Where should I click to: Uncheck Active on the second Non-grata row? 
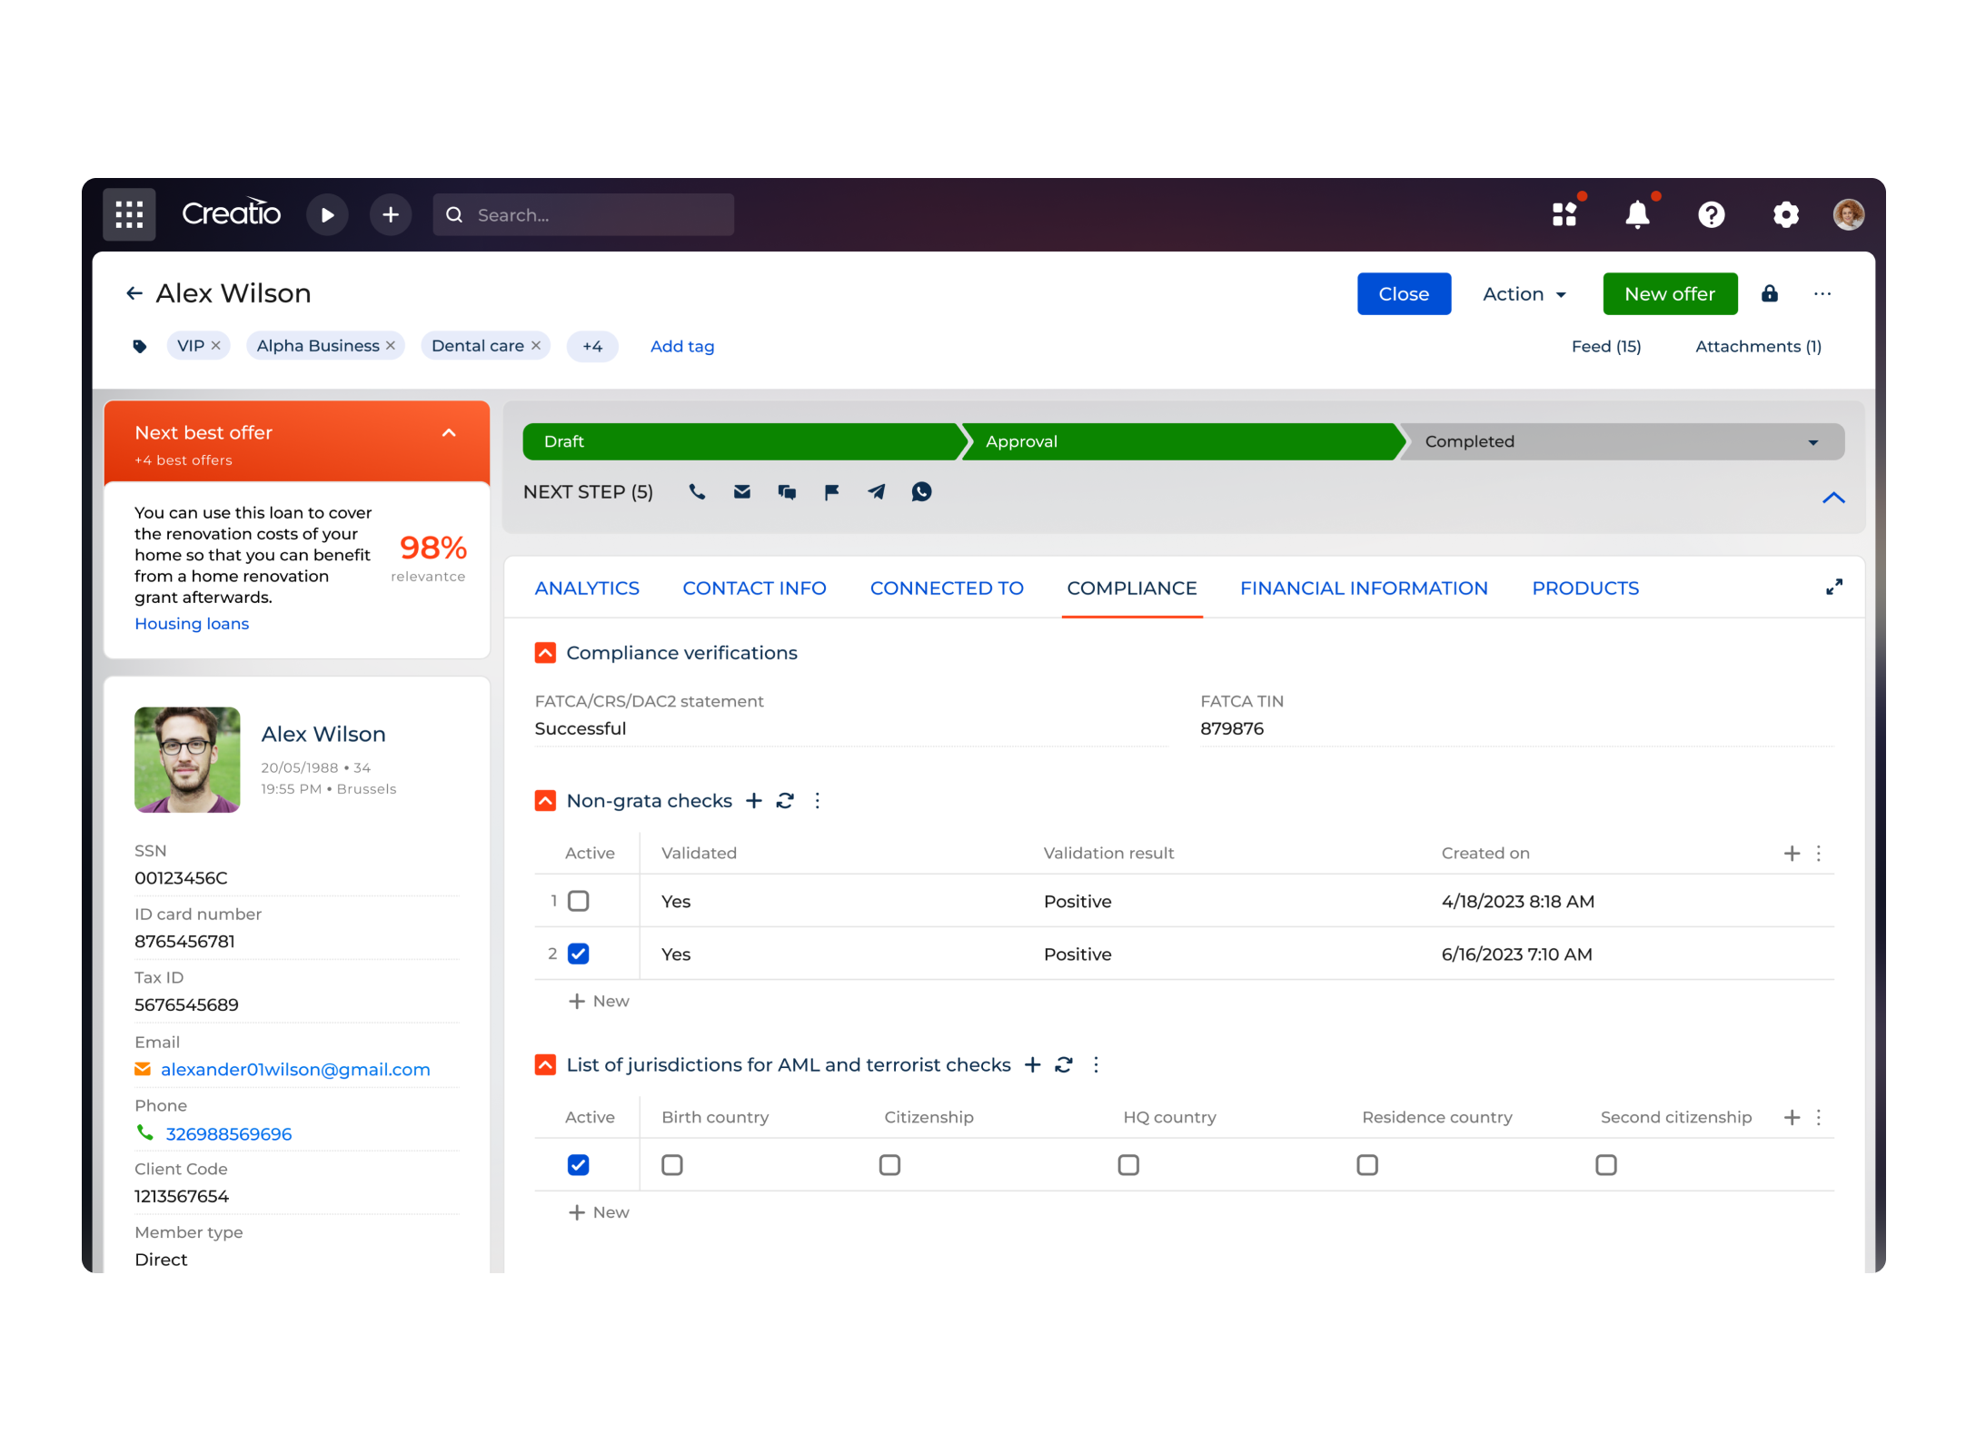tap(579, 954)
